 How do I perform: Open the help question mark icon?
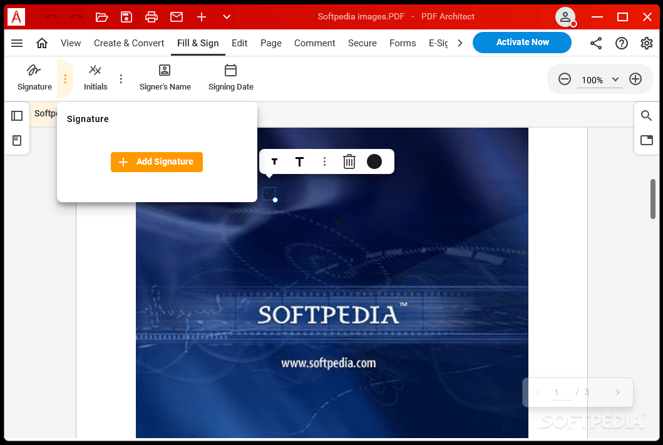(x=622, y=43)
